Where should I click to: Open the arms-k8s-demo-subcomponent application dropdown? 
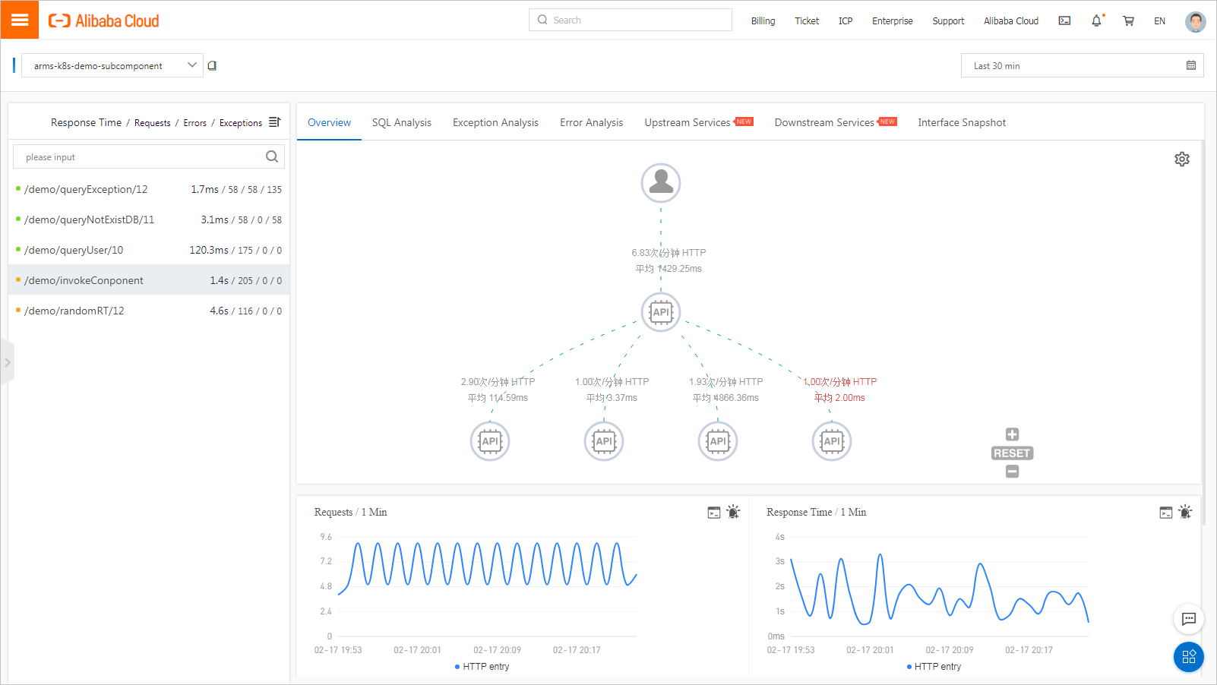[x=112, y=66]
